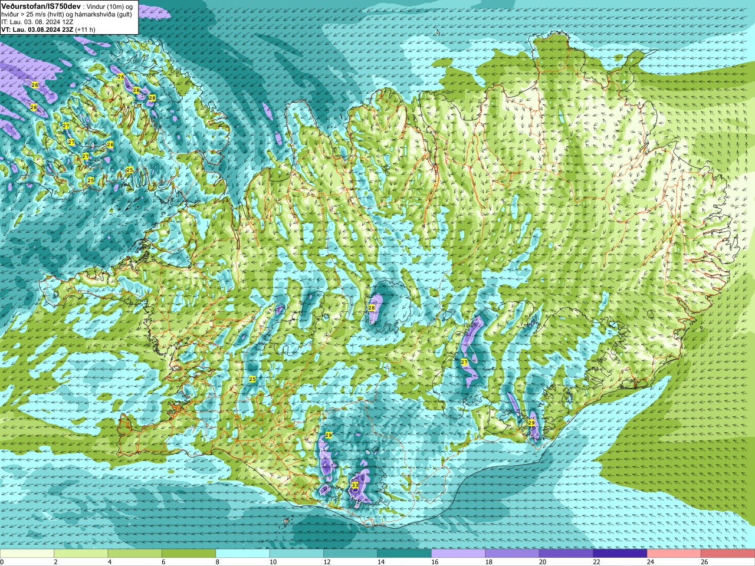Click the legend scale value "22"

[596, 562]
